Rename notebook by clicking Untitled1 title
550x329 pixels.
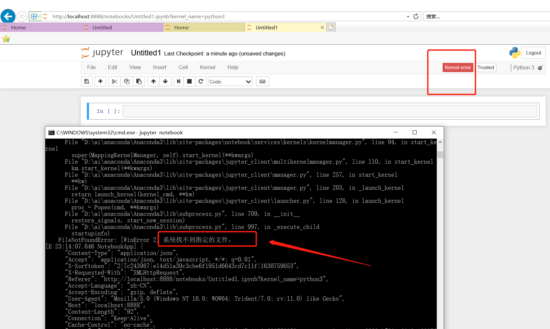146,53
